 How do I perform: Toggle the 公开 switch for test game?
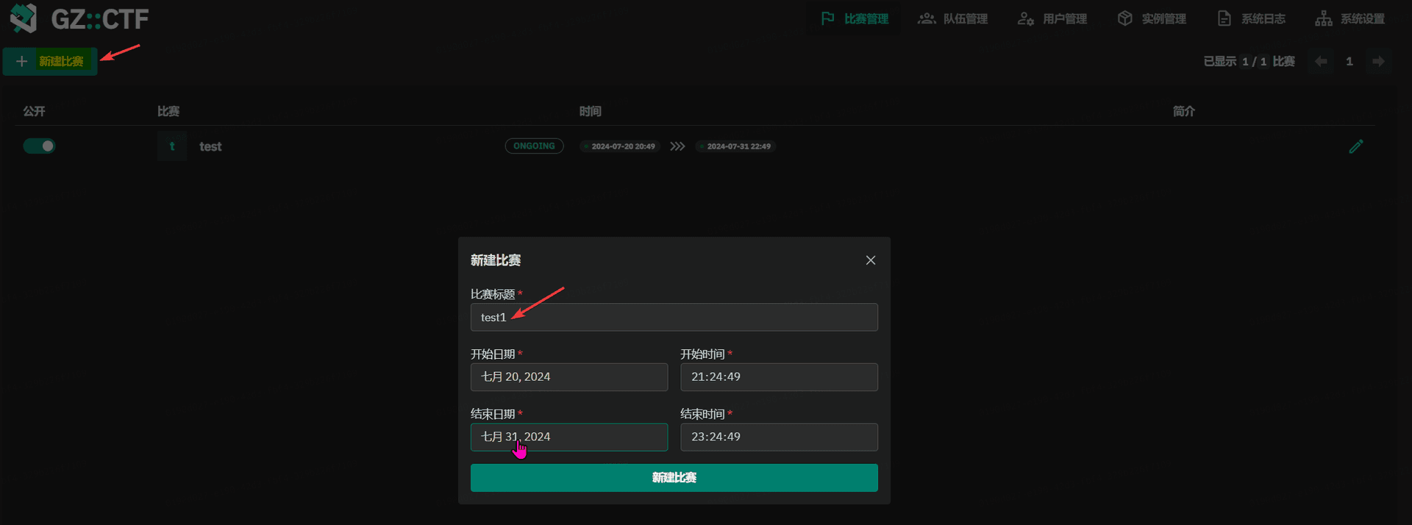(x=40, y=146)
